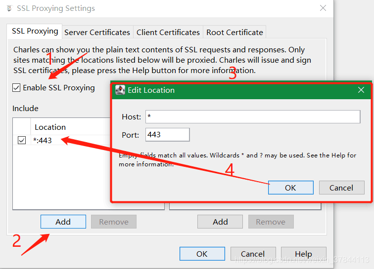Uncheck the *:443 location entry checkbox
374x269 pixels.
point(22,140)
